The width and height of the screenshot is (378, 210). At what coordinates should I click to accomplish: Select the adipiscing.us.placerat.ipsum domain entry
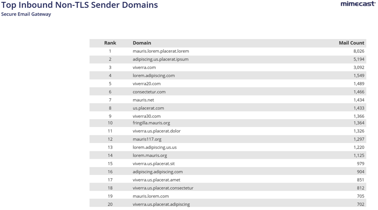click(160, 59)
